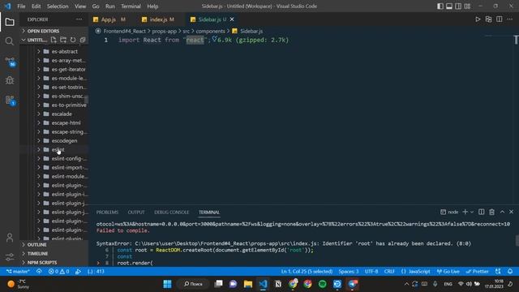Image resolution: width=519 pixels, height=292 pixels.
Task: Synchronize changes from status bar
Action: [x=39, y=272]
